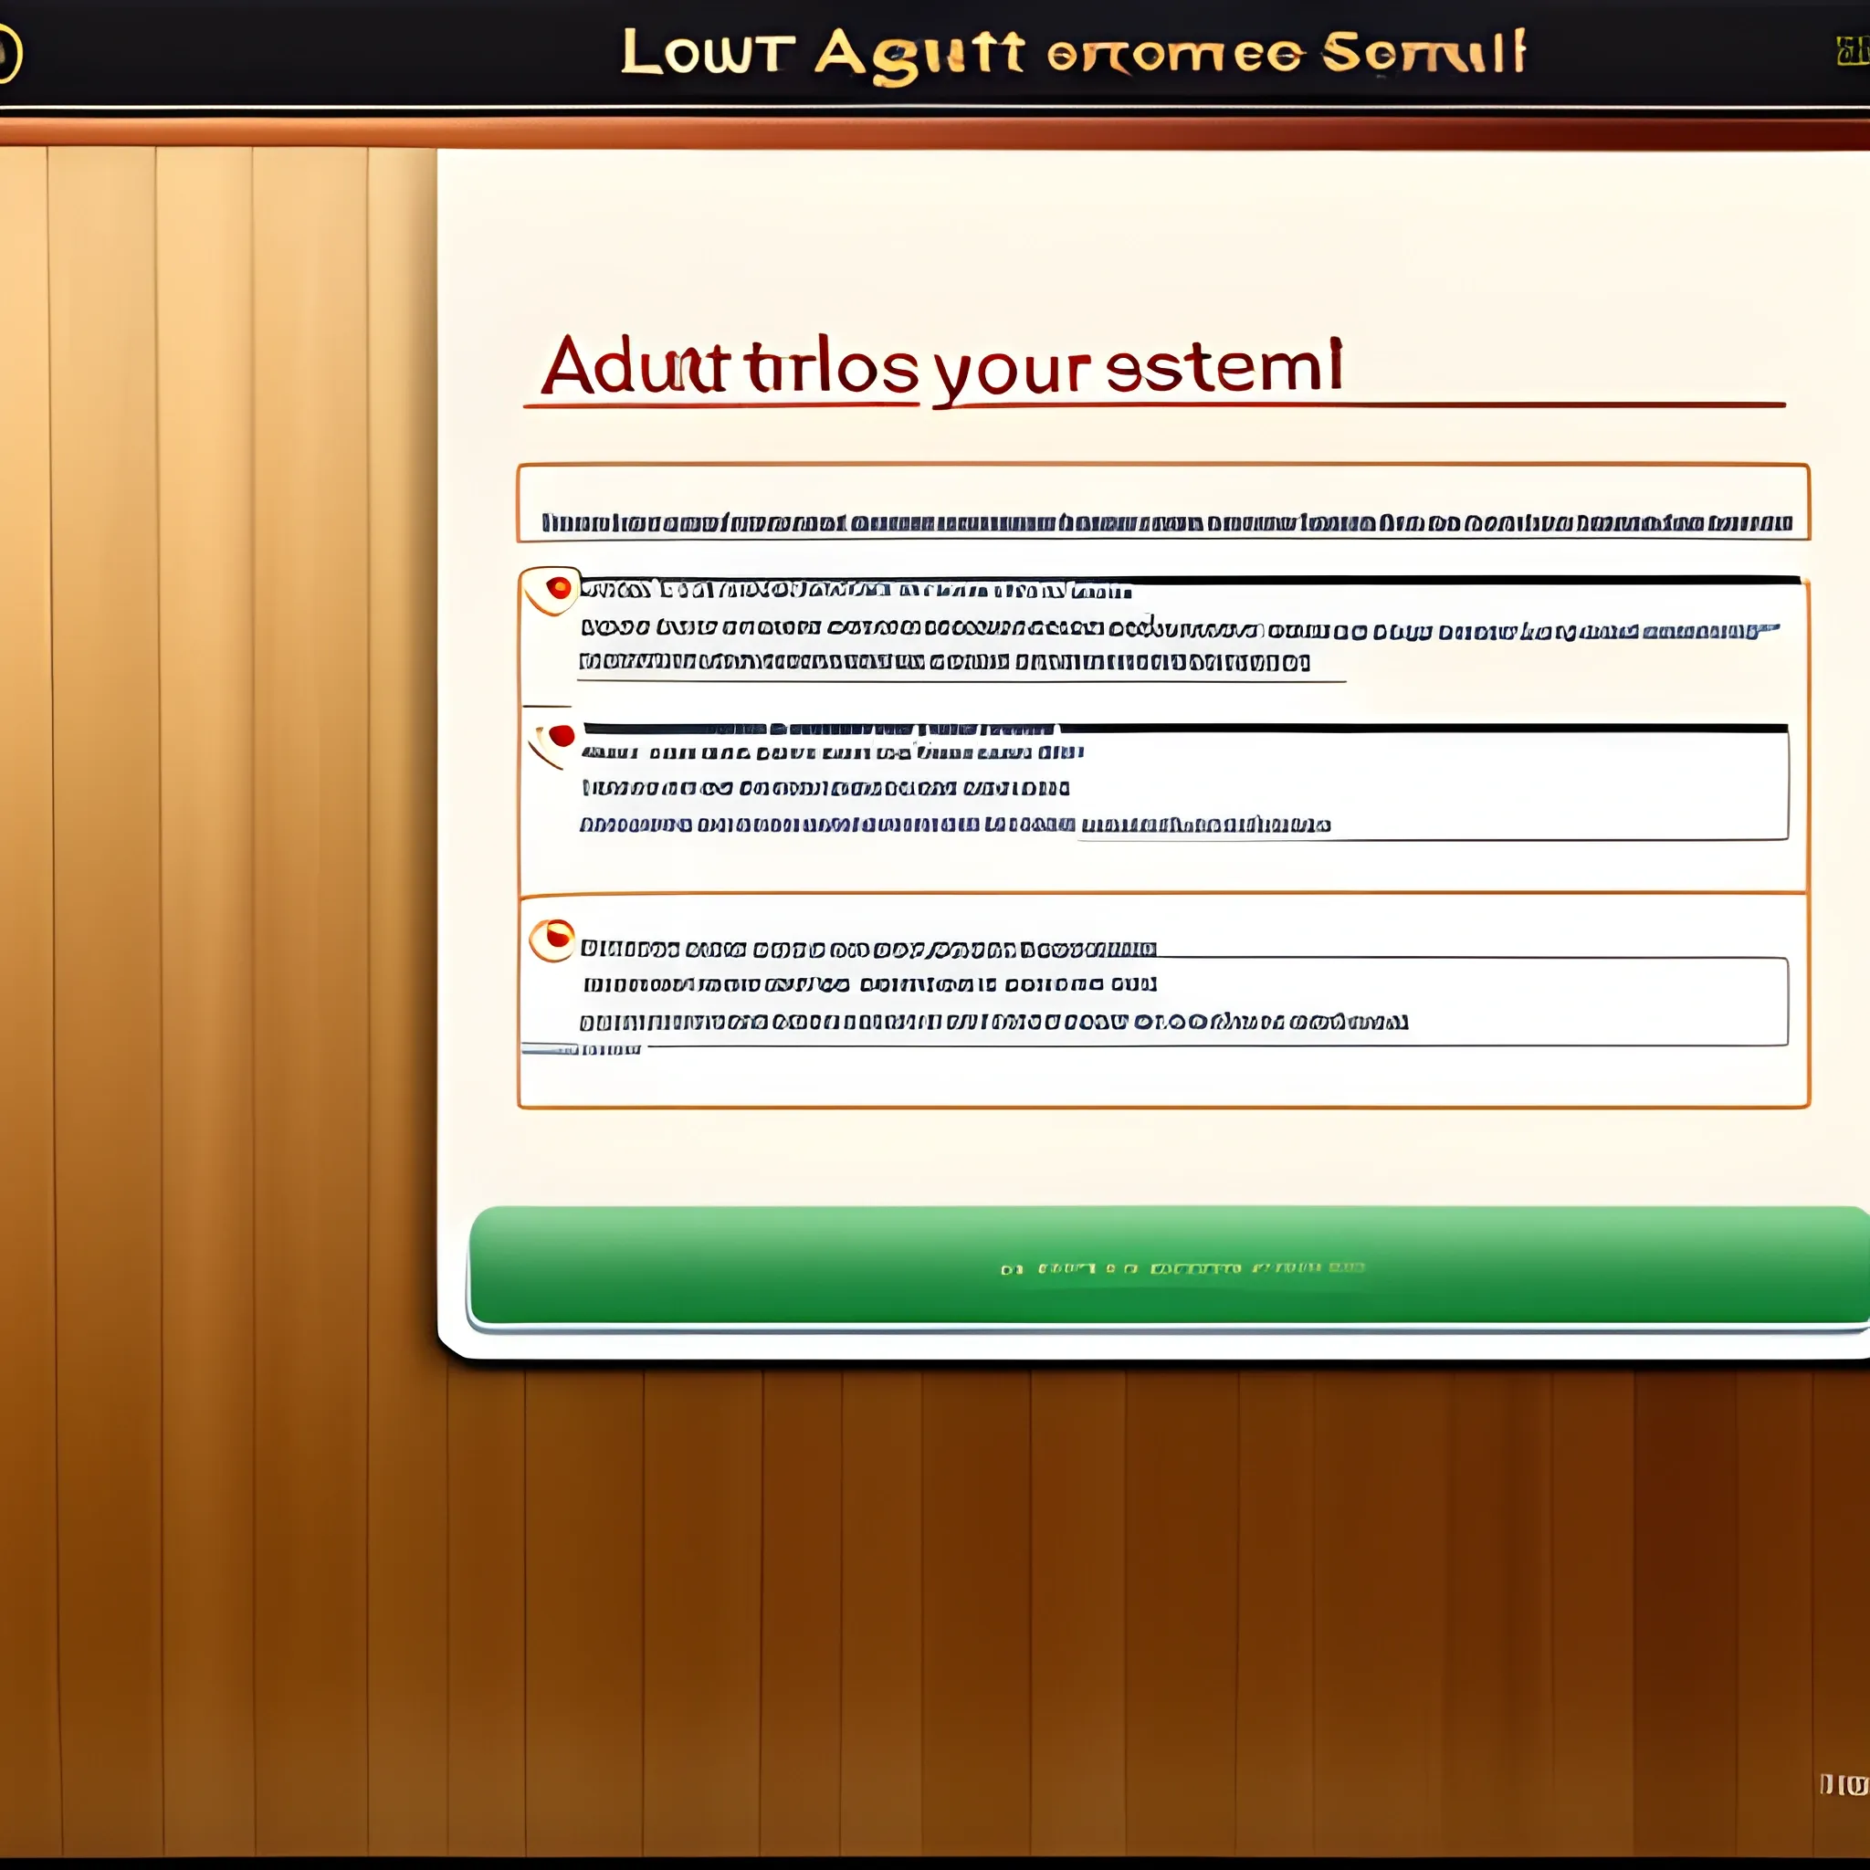Select the bottom option's red radio button
Viewport: 1870px width, 1870px height.
554,938
